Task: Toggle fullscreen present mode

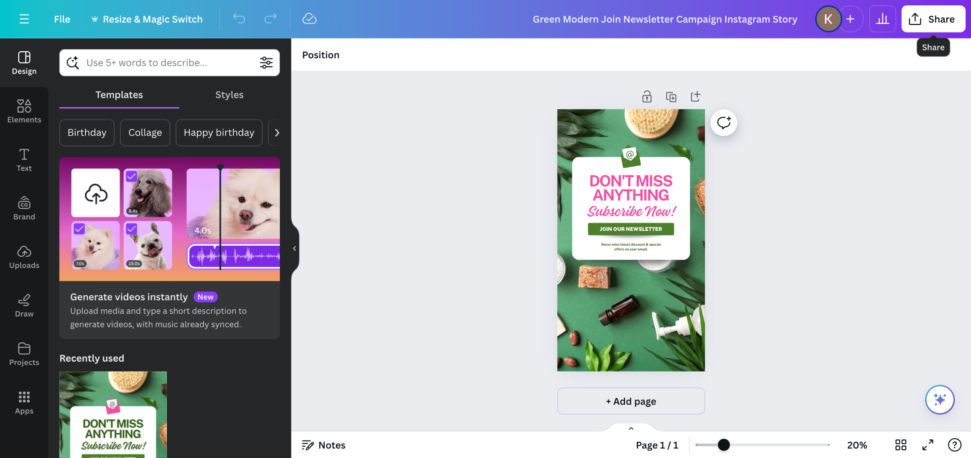Action: [x=928, y=445]
